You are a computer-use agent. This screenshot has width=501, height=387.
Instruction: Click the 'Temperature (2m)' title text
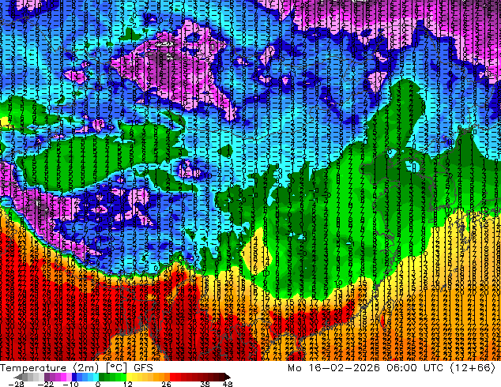click(x=50, y=368)
